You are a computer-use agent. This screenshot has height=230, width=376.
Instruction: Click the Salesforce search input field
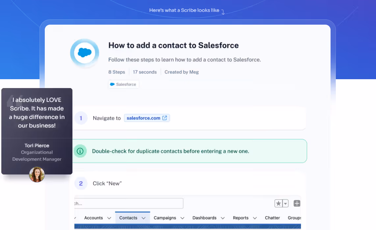(x=129, y=203)
